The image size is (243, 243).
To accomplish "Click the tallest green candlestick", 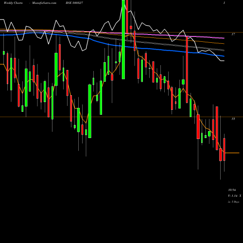I will point(123,39).
